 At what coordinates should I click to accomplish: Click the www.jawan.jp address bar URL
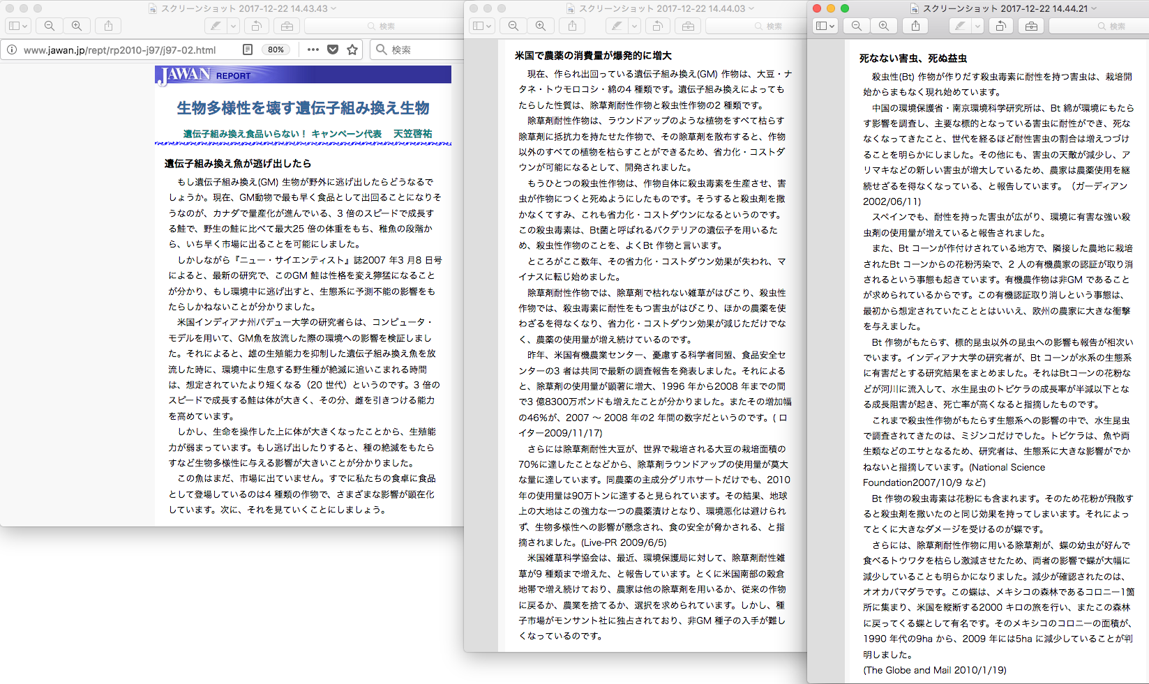click(x=120, y=50)
